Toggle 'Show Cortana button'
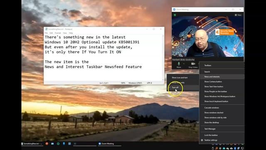Viewport: 266px width, 150px height. click(222, 82)
